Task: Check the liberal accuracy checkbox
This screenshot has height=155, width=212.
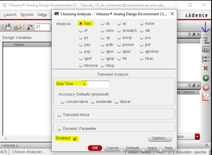Action: [116, 101]
